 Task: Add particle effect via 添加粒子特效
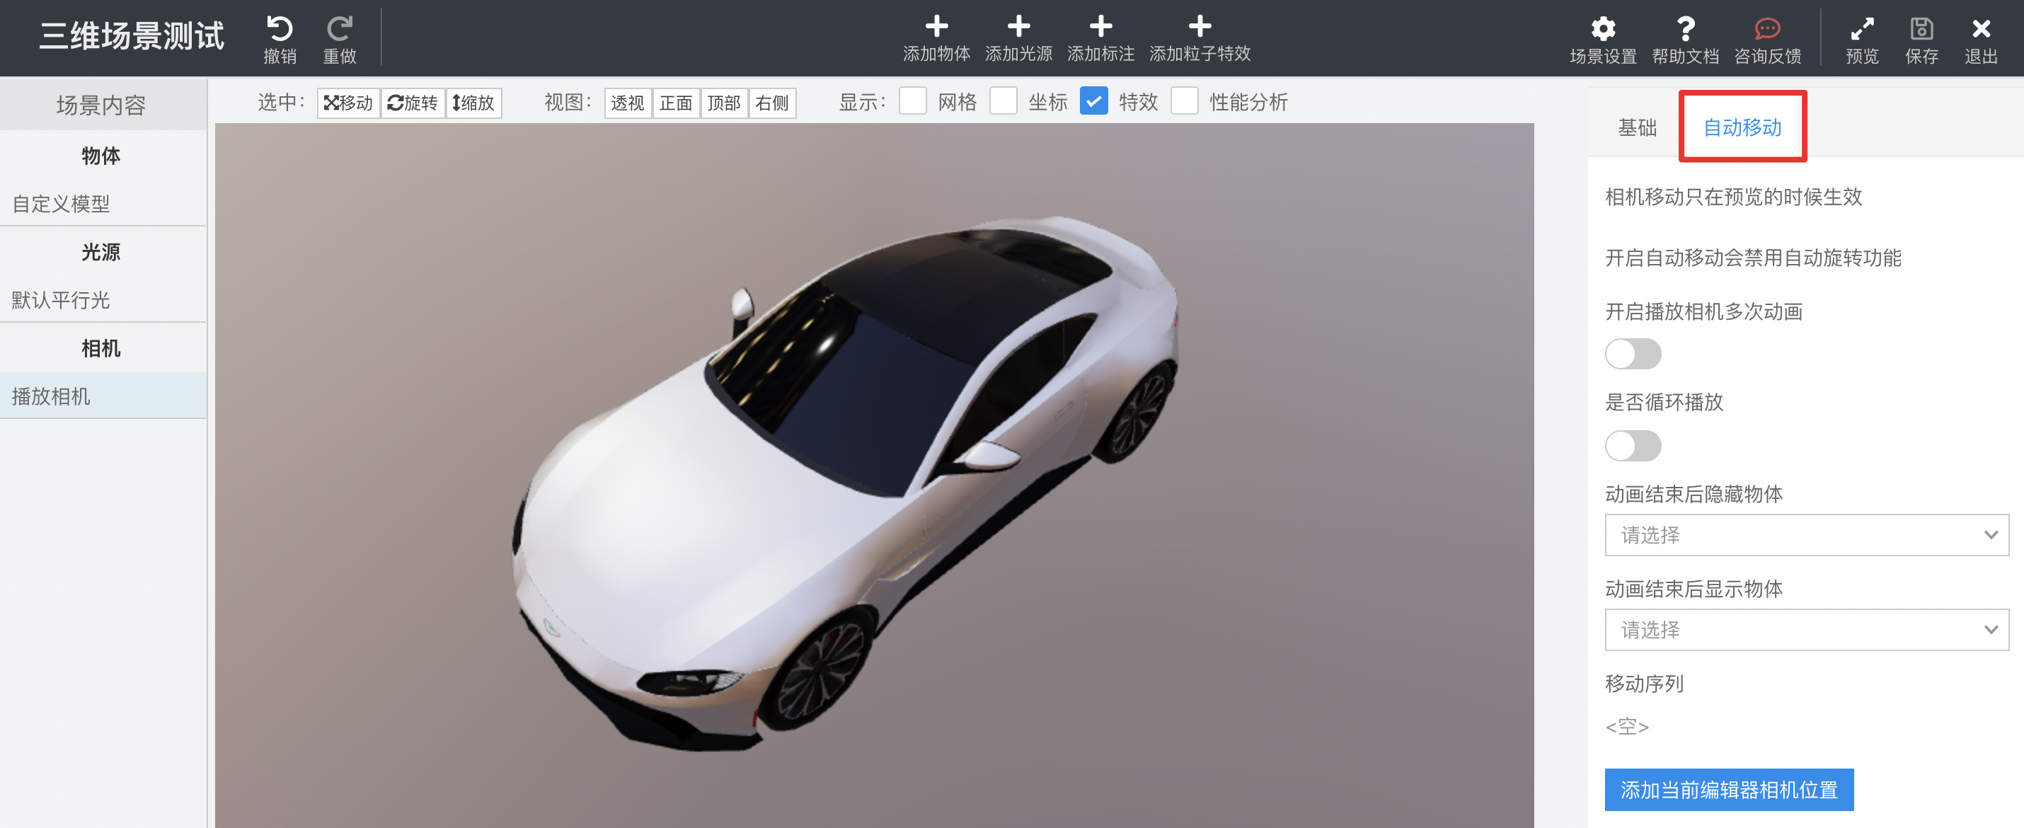click(x=1200, y=38)
